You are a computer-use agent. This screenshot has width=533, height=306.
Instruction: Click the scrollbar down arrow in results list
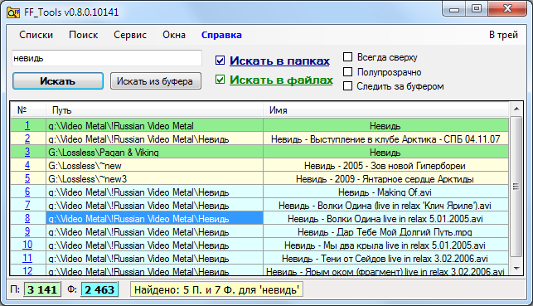516,269
